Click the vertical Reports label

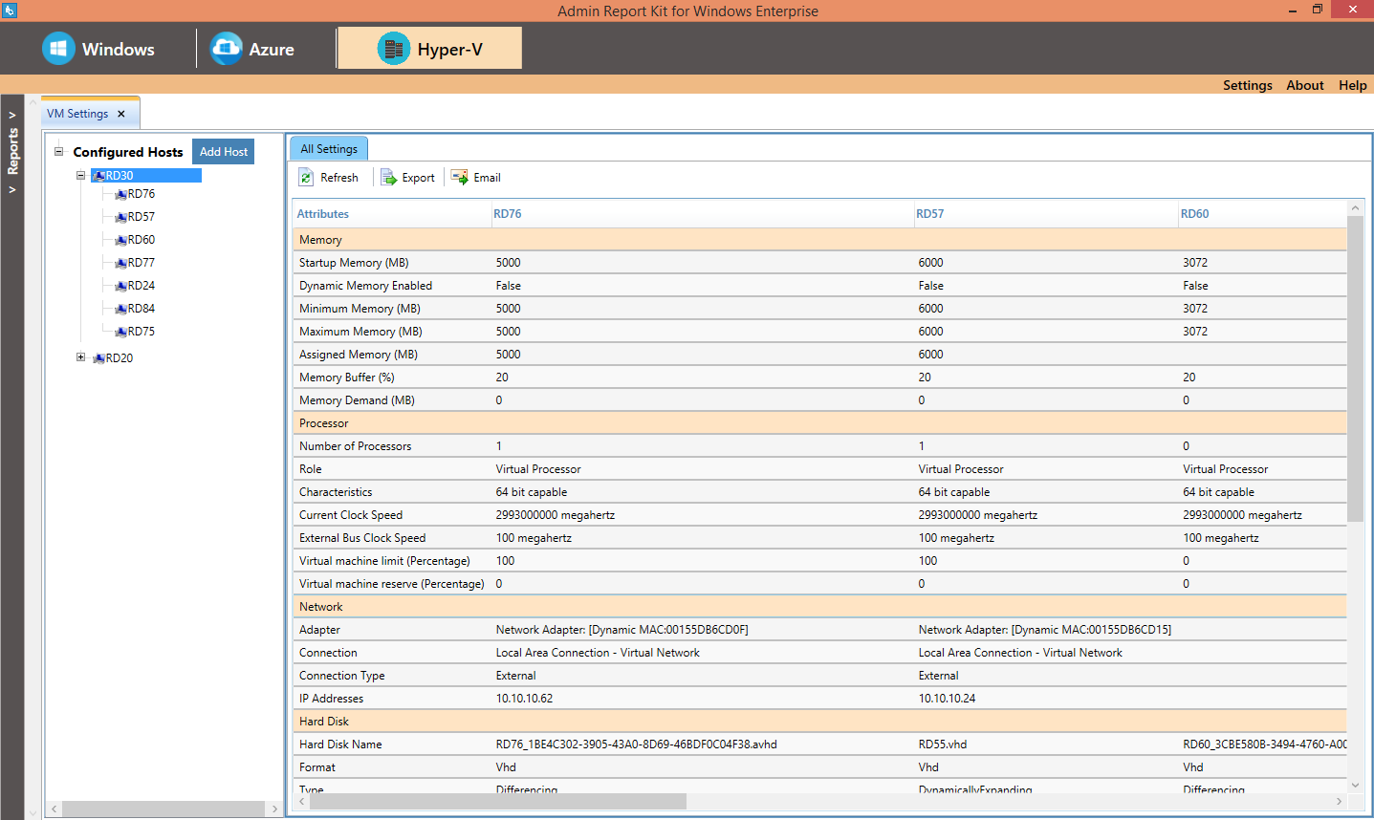(x=12, y=151)
